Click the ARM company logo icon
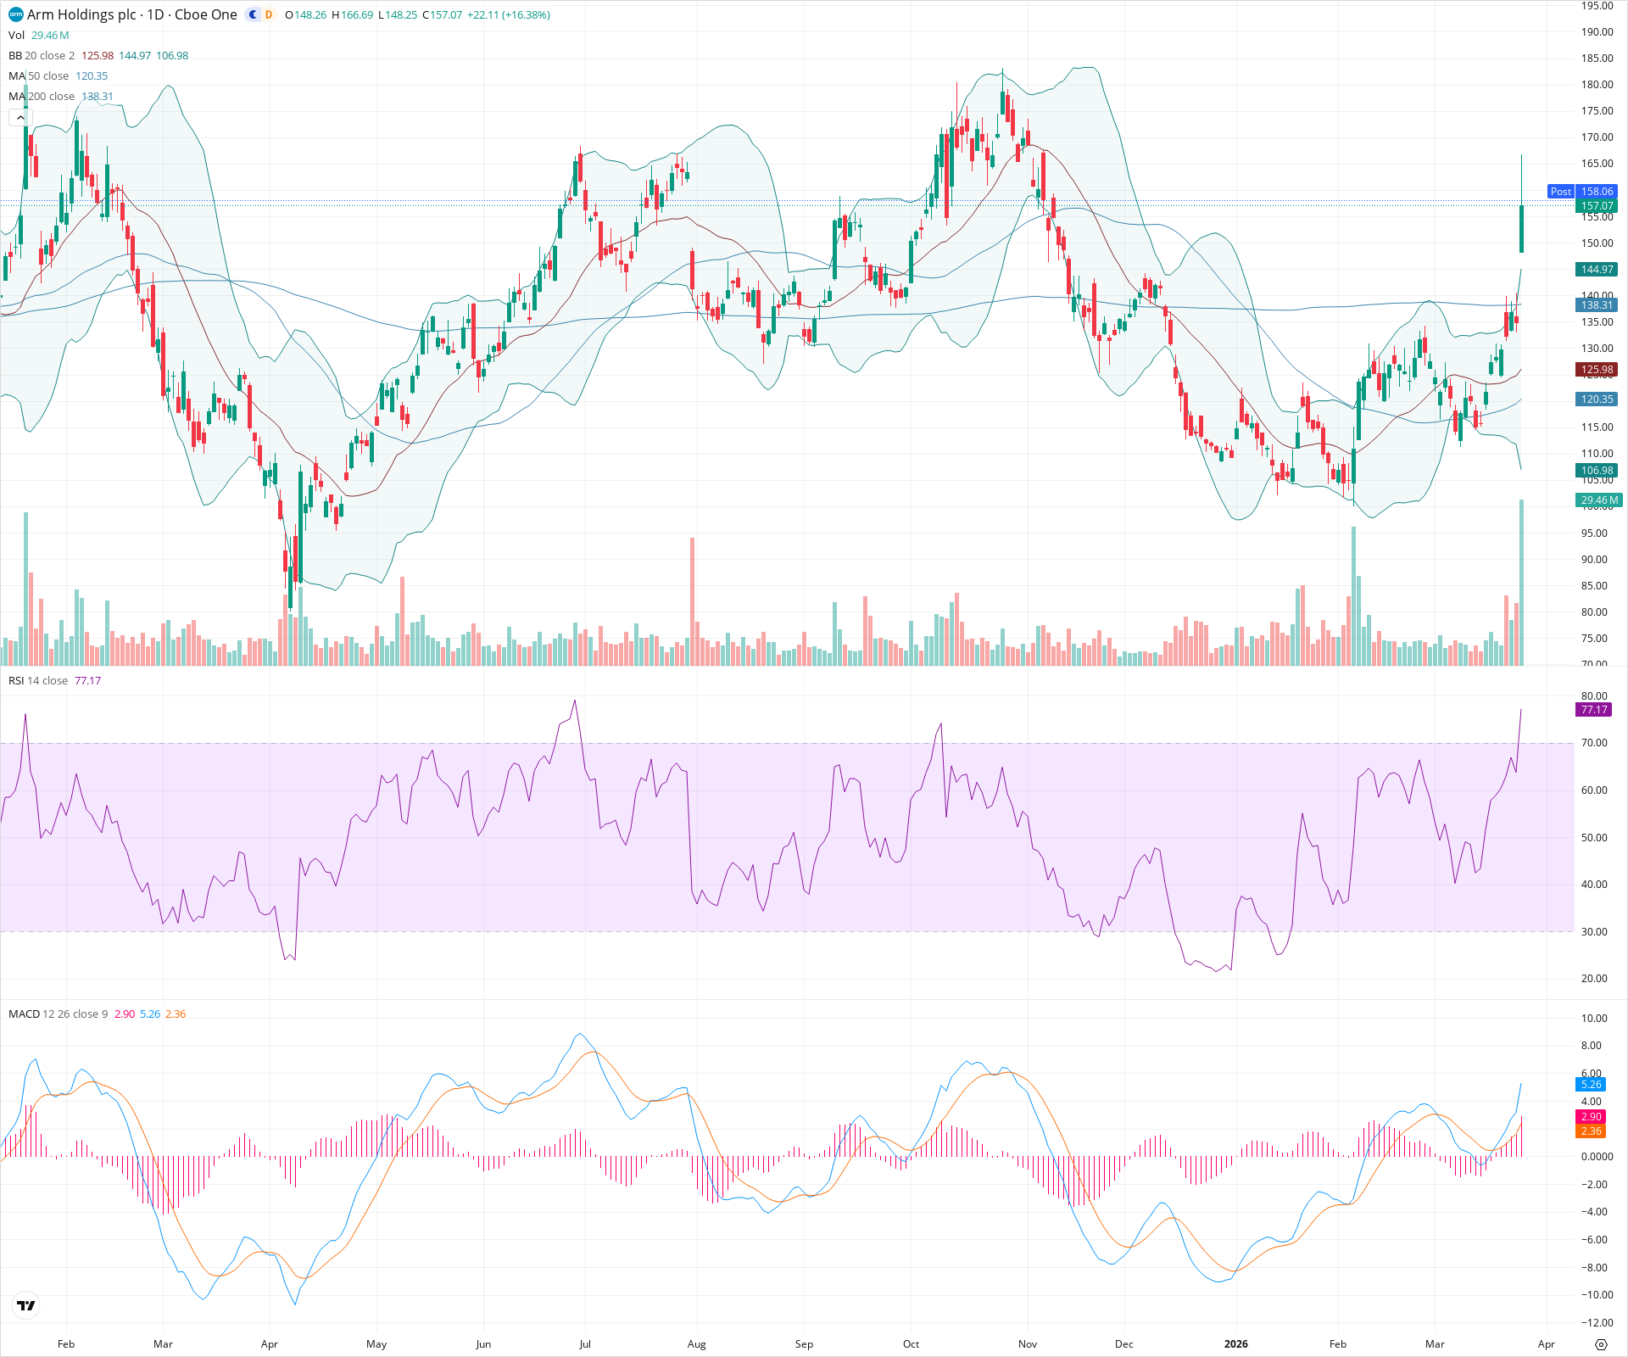Screen dimensions: 1628x1357 coord(14,14)
